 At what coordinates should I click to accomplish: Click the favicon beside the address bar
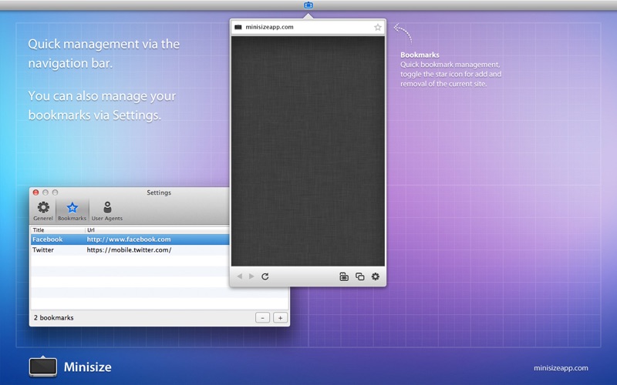click(x=238, y=27)
